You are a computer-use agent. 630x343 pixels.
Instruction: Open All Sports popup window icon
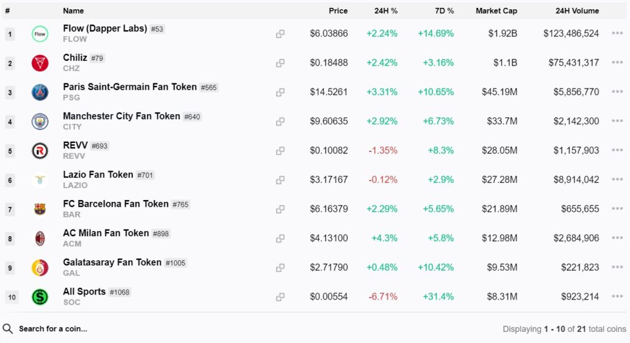coord(280,298)
